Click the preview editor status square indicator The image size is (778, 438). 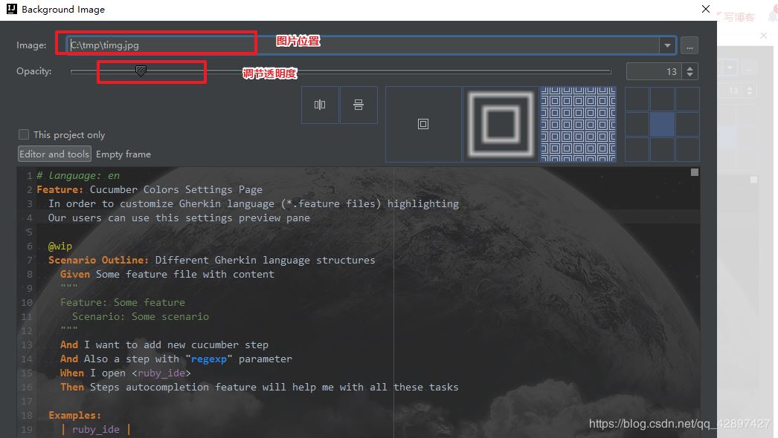[x=695, y=172]
